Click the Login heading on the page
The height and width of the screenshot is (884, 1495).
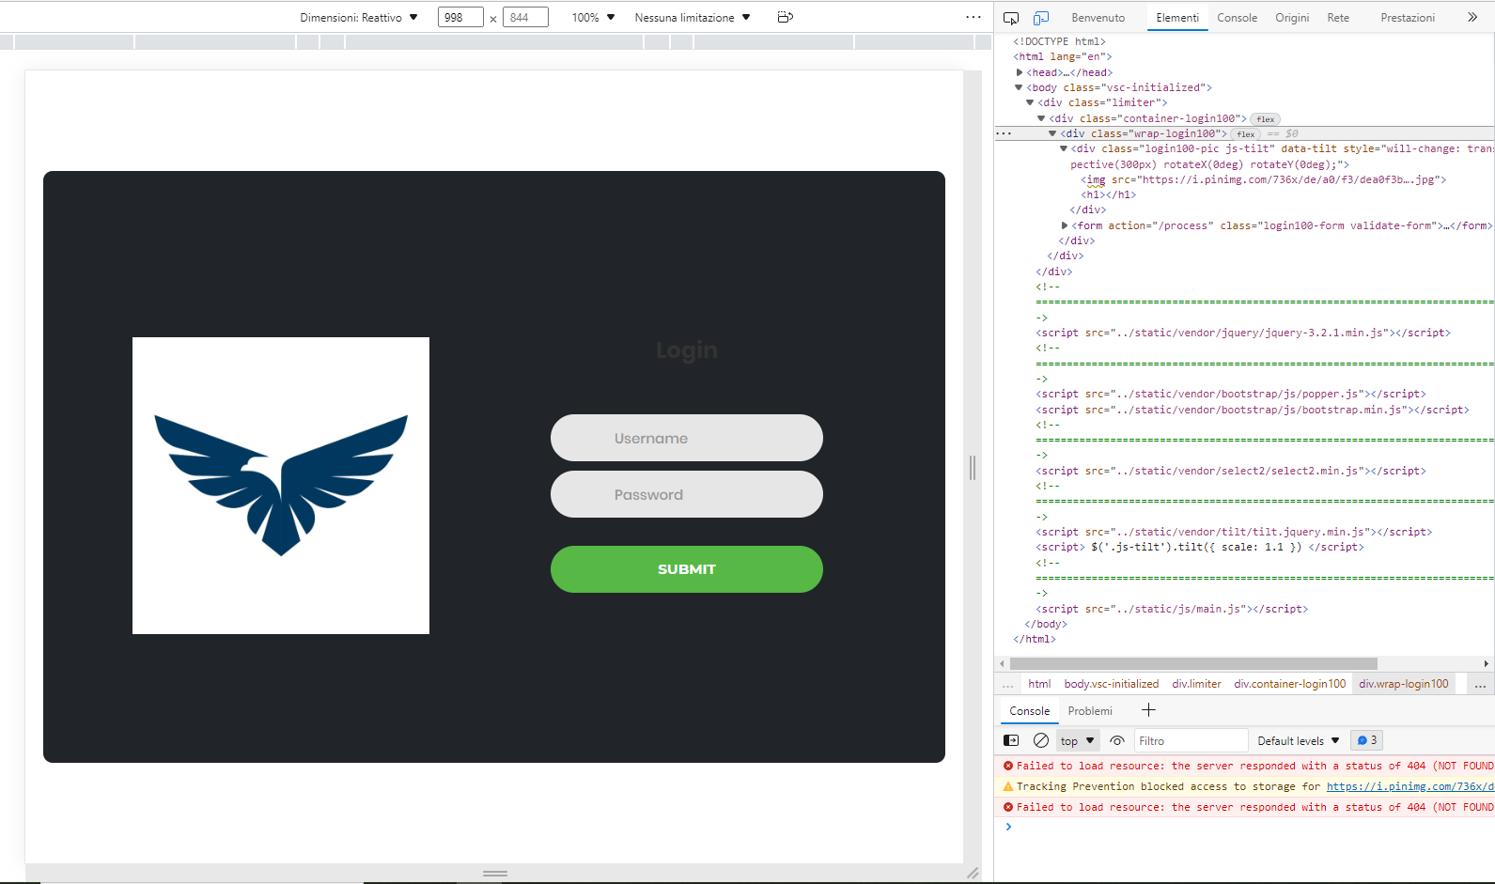coord(687,350)
